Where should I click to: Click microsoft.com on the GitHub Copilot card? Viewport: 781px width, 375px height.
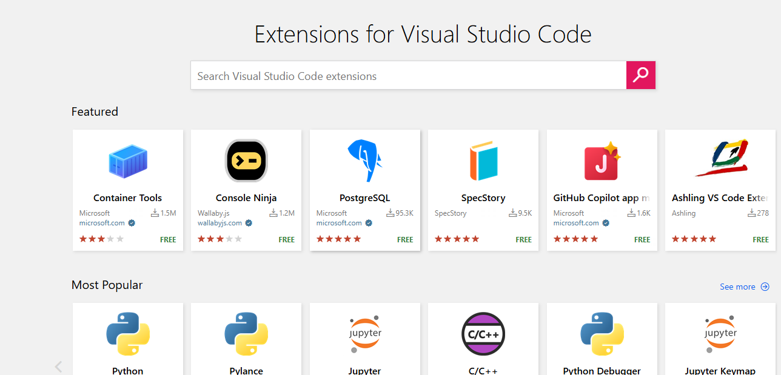tap(576, 223)
